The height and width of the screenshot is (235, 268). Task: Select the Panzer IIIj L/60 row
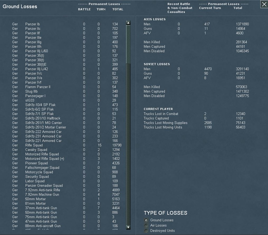tap(67, 51)
